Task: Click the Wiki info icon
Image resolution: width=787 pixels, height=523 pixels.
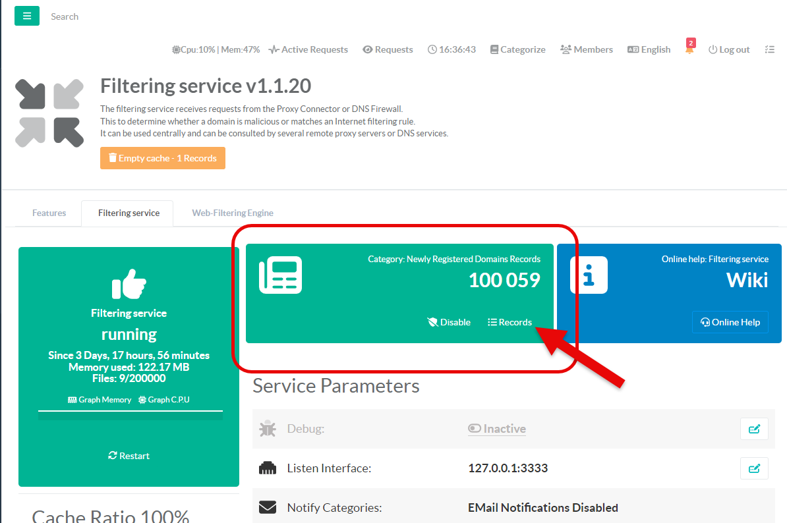Action: (589, 275)
